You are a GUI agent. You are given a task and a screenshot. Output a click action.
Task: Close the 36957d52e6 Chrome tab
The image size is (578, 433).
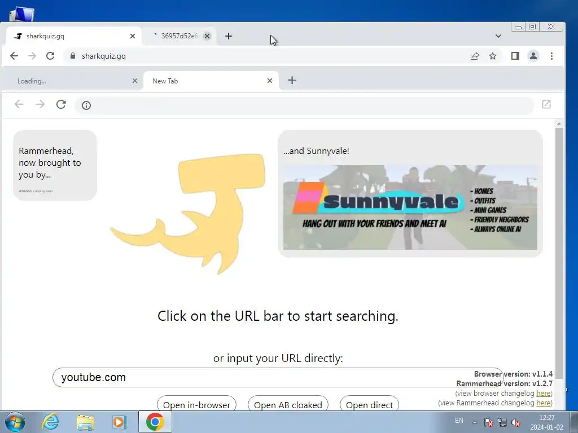(207, 36)
